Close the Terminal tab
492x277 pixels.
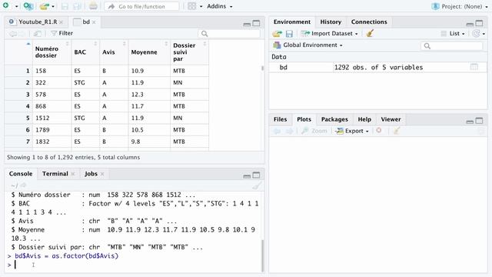click(73, 174)
